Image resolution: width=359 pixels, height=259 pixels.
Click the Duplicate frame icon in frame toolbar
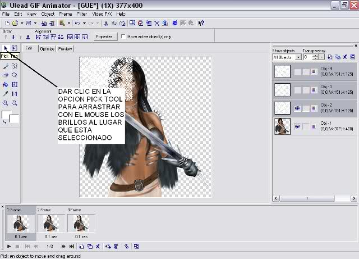[90, 247]
